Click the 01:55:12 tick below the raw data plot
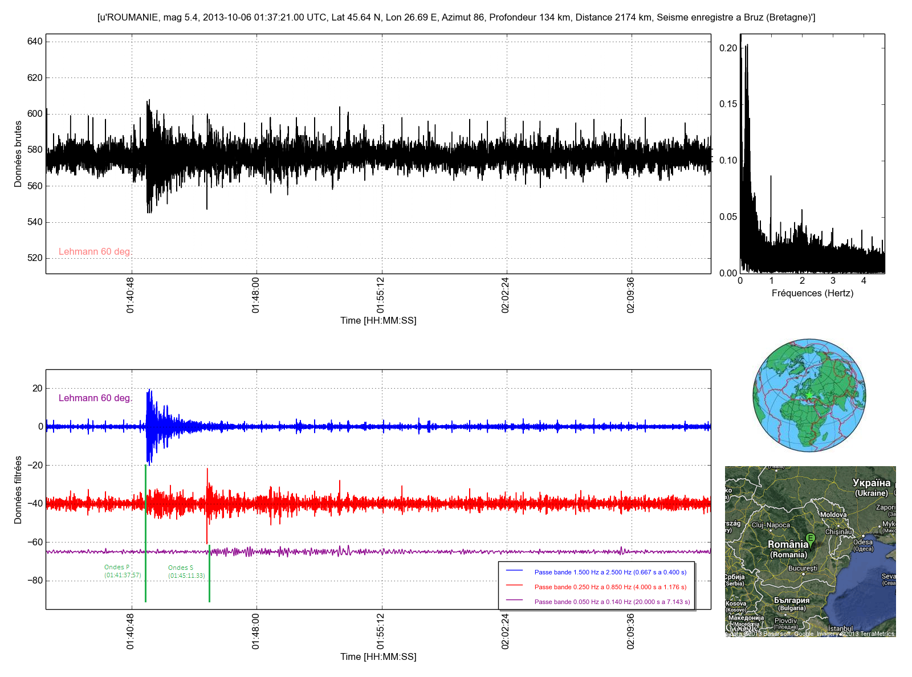Image resolution: width=912 pixels, height=677 pixels. point(381,295)
